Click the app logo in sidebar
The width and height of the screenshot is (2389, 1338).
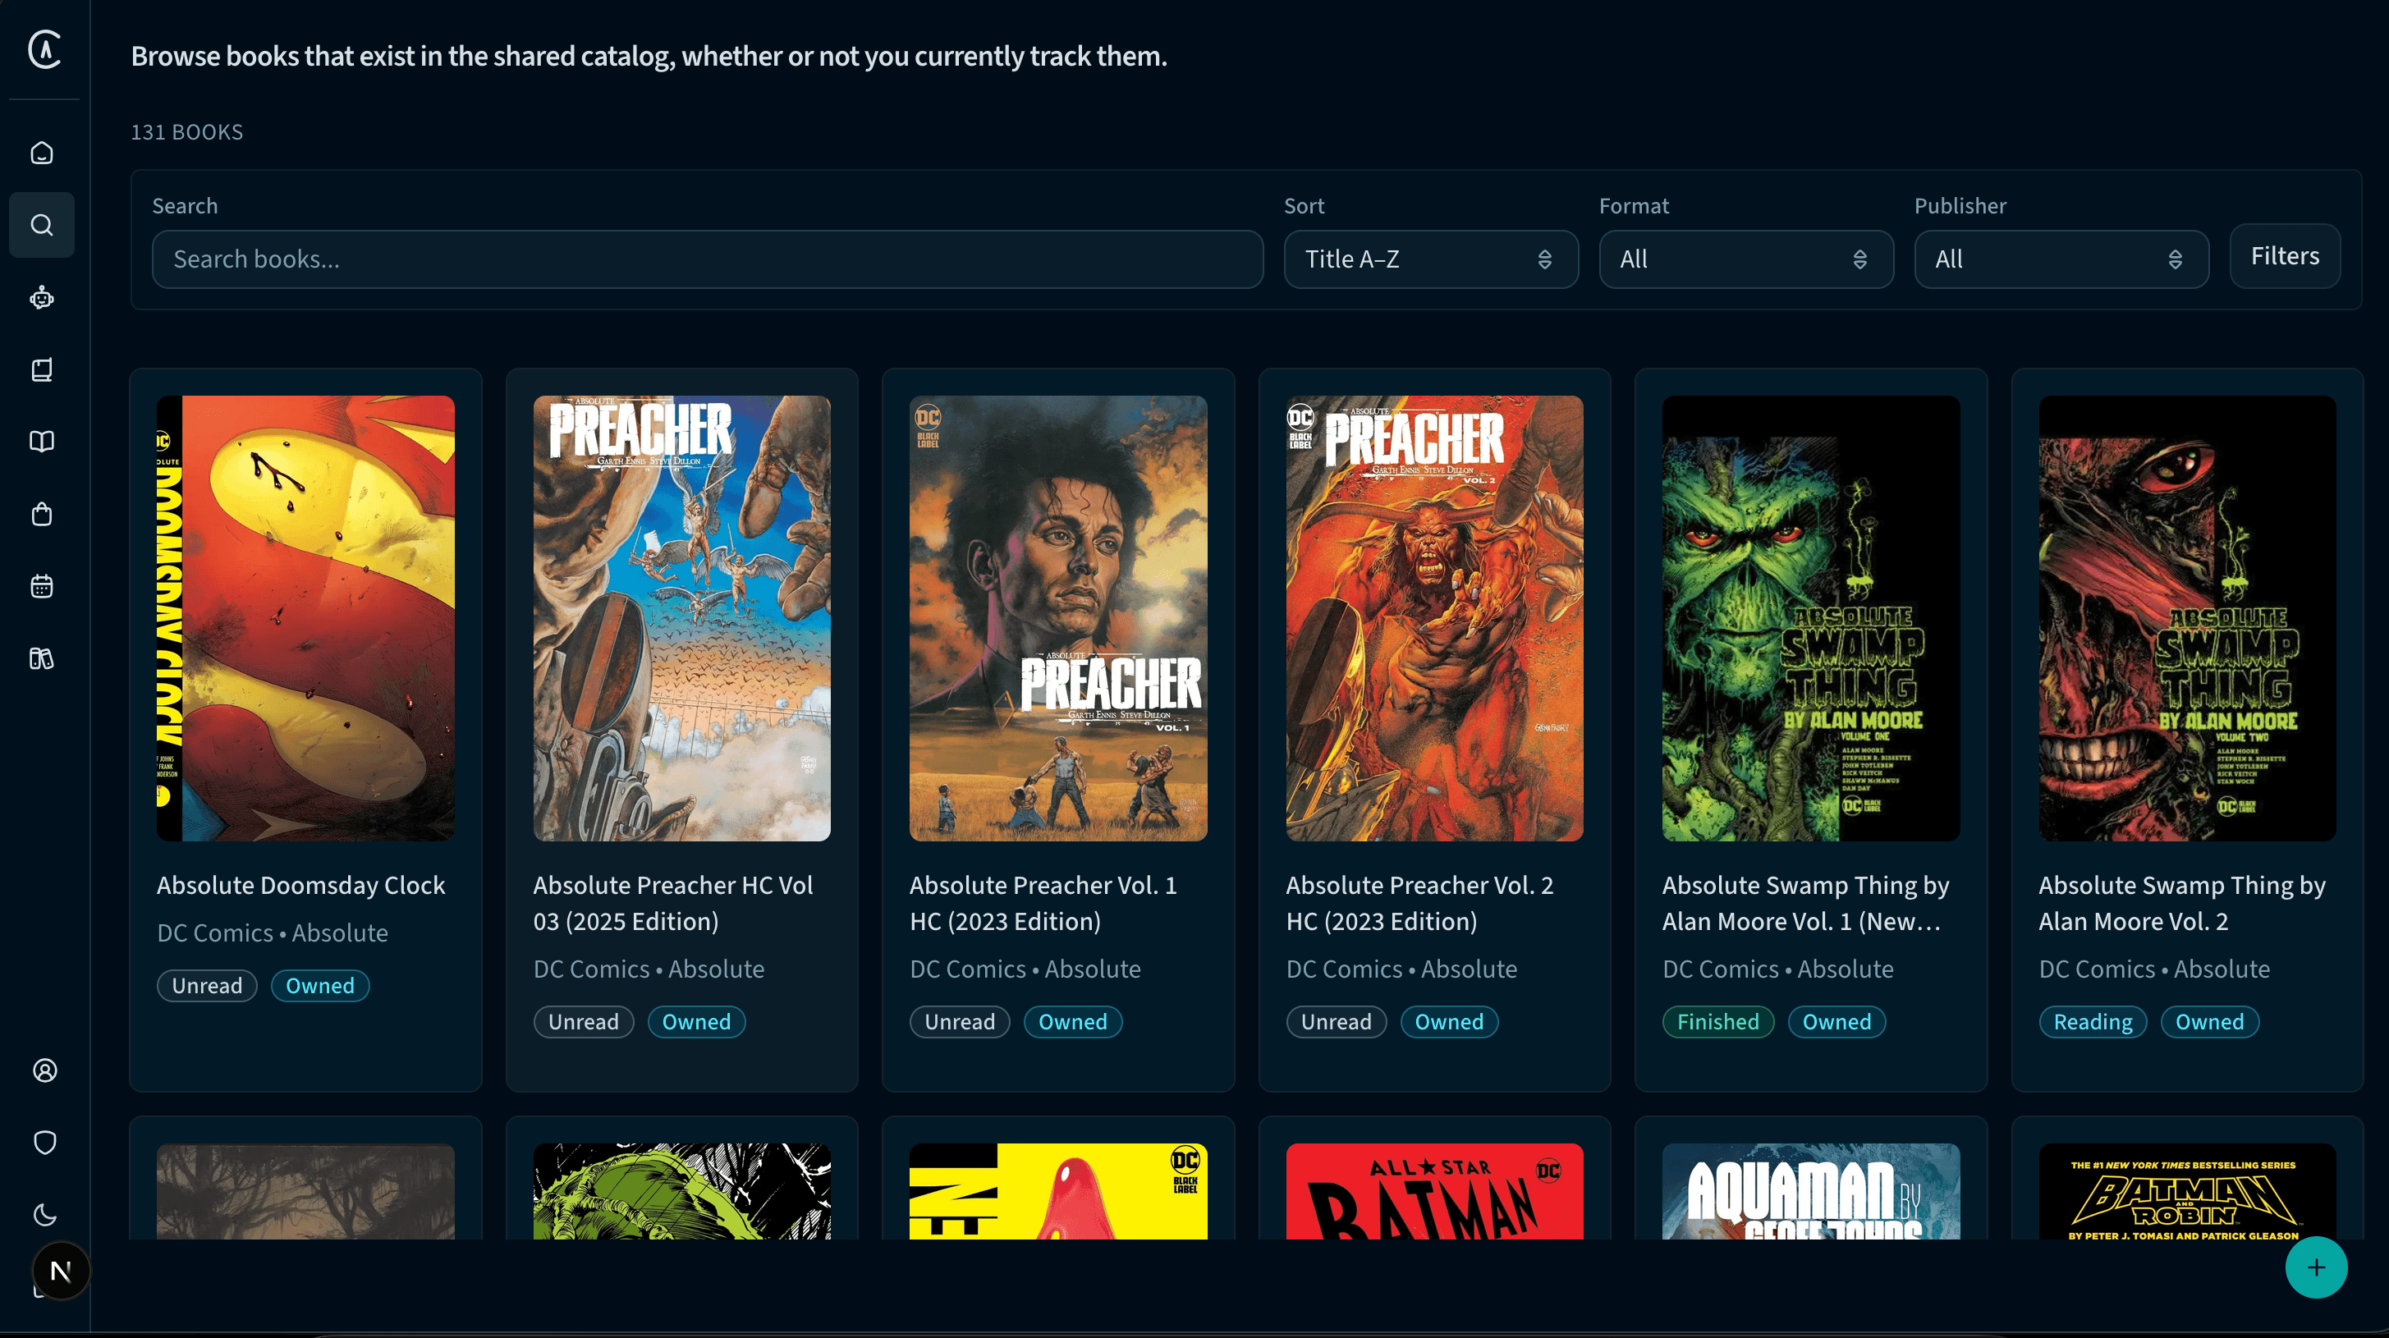pyautogui.click(x=44, y=49)
